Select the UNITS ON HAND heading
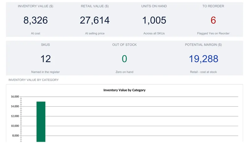 (x=154, y=6)
